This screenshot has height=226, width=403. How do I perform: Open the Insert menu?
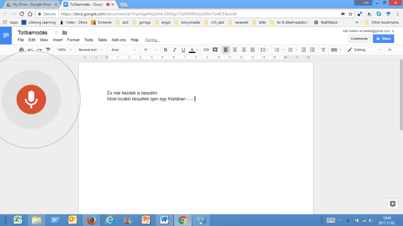coord(58,40)
